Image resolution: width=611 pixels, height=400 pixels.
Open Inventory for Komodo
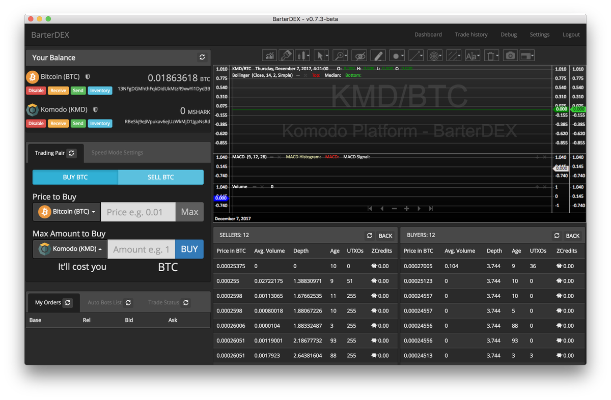(100, 123)
